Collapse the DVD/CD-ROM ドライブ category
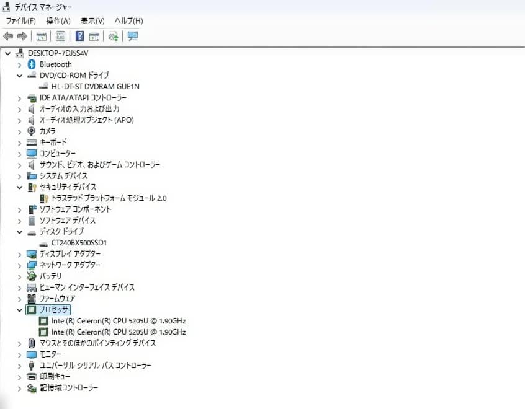The width and height of the screenshot is (525, 409). tap(19, 76)
